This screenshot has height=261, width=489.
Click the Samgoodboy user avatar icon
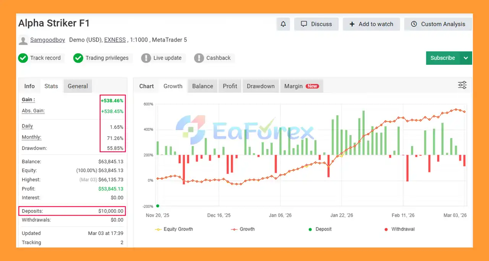click(x=23, y=40)
